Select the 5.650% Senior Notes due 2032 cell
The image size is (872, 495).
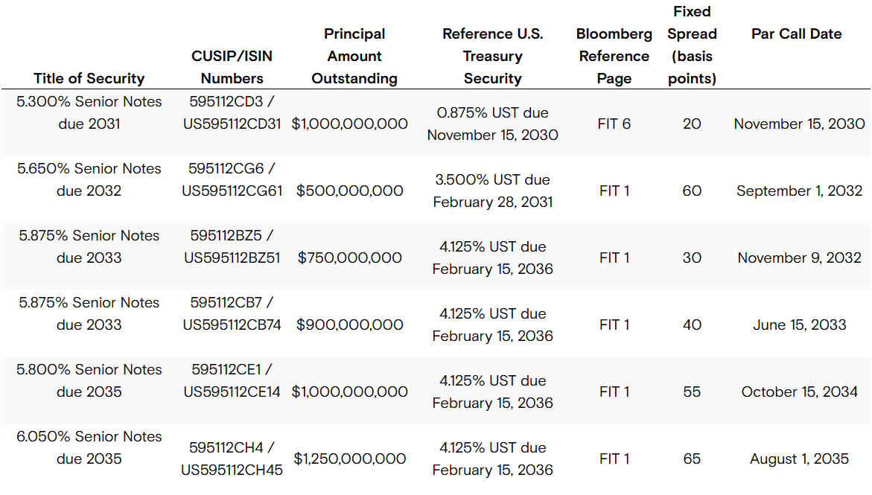point(89,179)
